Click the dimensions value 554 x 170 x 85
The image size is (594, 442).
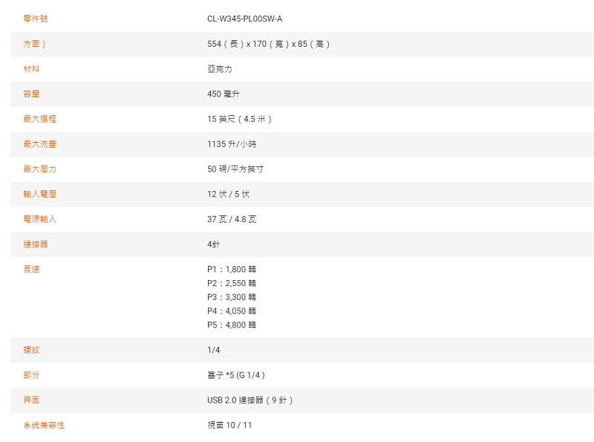click(269, 44)
